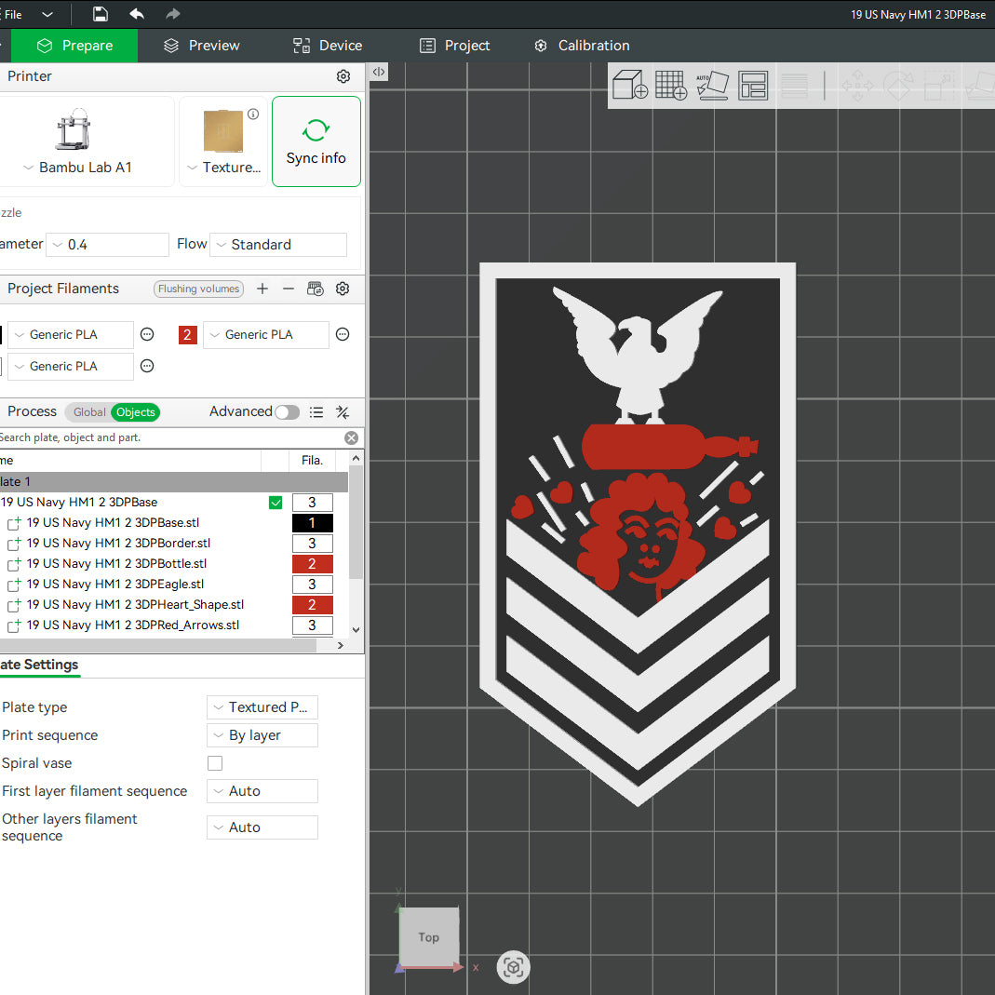Click filament 2 red color swatch
Image resolution: width=995 pixels, height=995 pixels.
pyautogui.click(x=188, y=334)
